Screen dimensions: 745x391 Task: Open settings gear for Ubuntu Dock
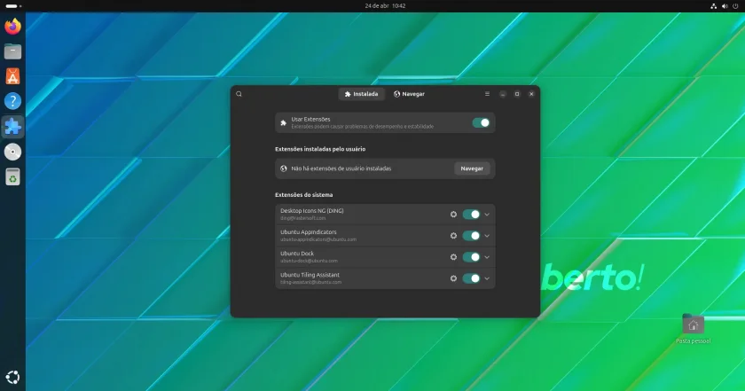(453, 257)
